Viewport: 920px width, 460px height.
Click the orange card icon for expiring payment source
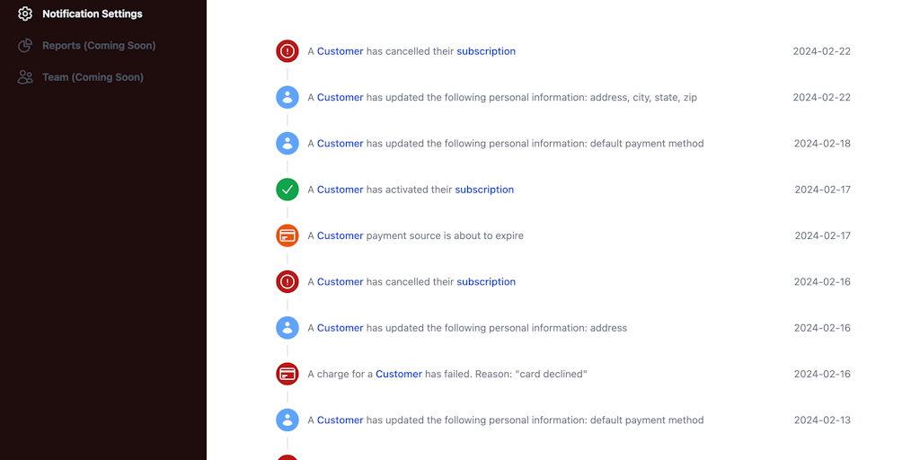287,235
